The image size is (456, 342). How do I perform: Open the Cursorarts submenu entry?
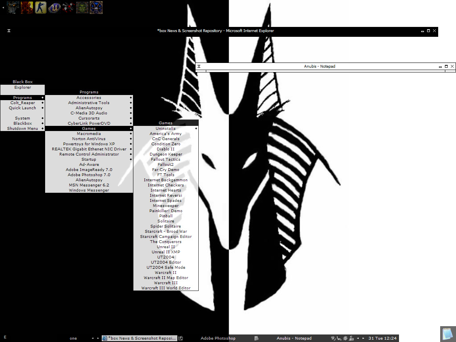tap(89, 118)
